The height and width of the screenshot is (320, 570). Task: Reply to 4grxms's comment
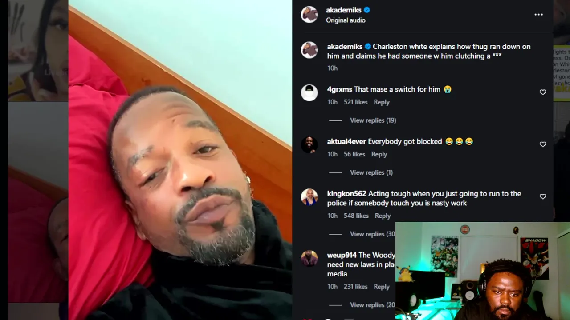381,102
